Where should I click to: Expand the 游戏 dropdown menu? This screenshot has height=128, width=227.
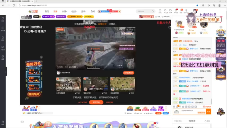click(x=83, y=11)
